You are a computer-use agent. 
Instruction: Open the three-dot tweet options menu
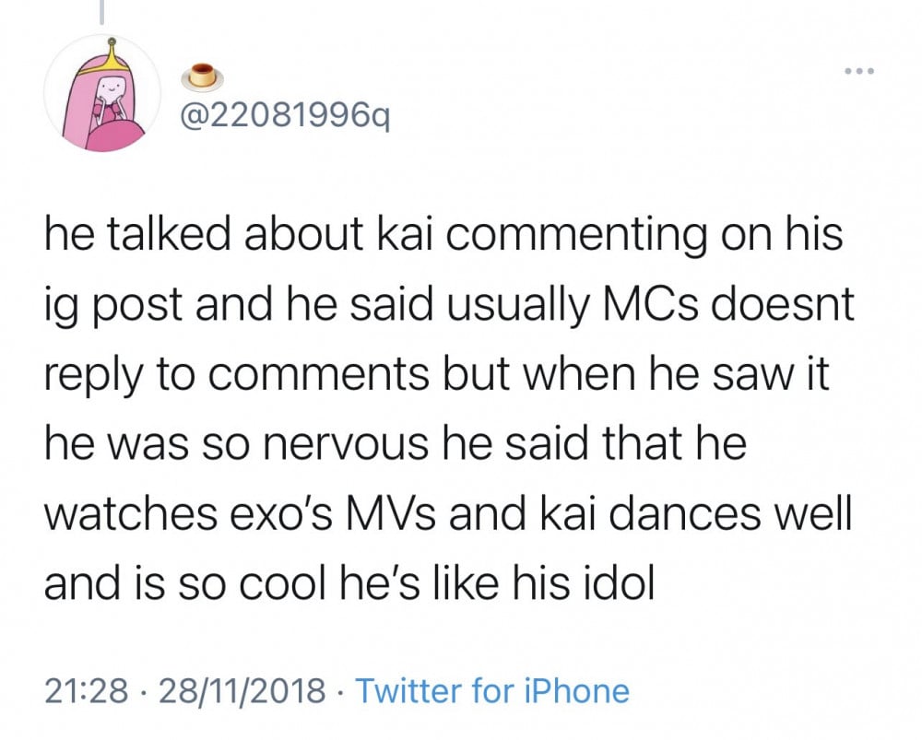coord(859,72)
